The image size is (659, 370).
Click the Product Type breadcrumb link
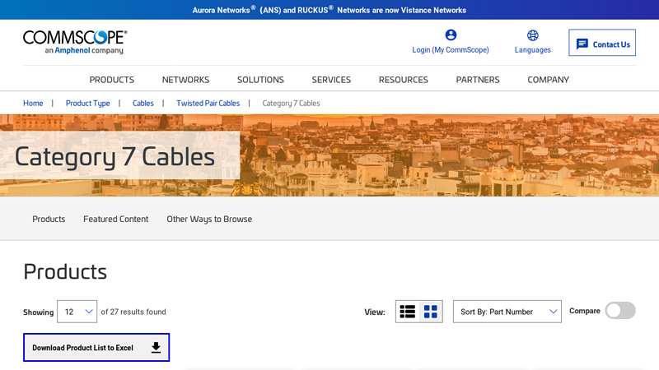pos(88,104)
